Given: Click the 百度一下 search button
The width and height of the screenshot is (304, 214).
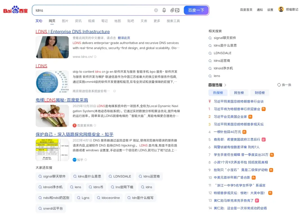Looking at the screenshot, I should point(196,10).
